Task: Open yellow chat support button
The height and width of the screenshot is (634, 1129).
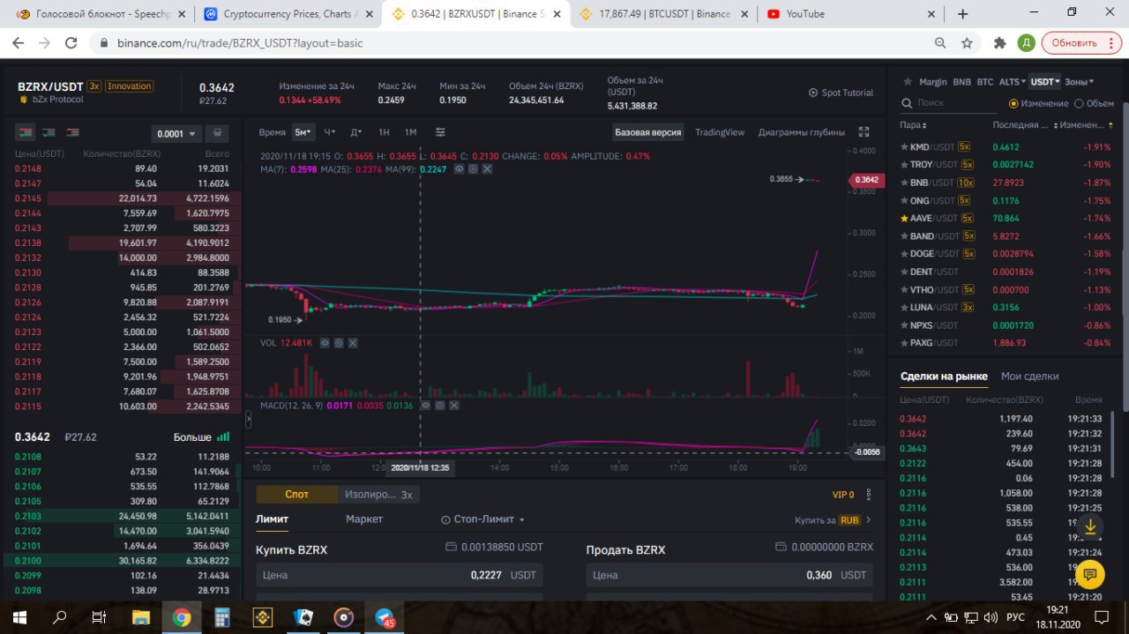Action: tap(1090, 575)
